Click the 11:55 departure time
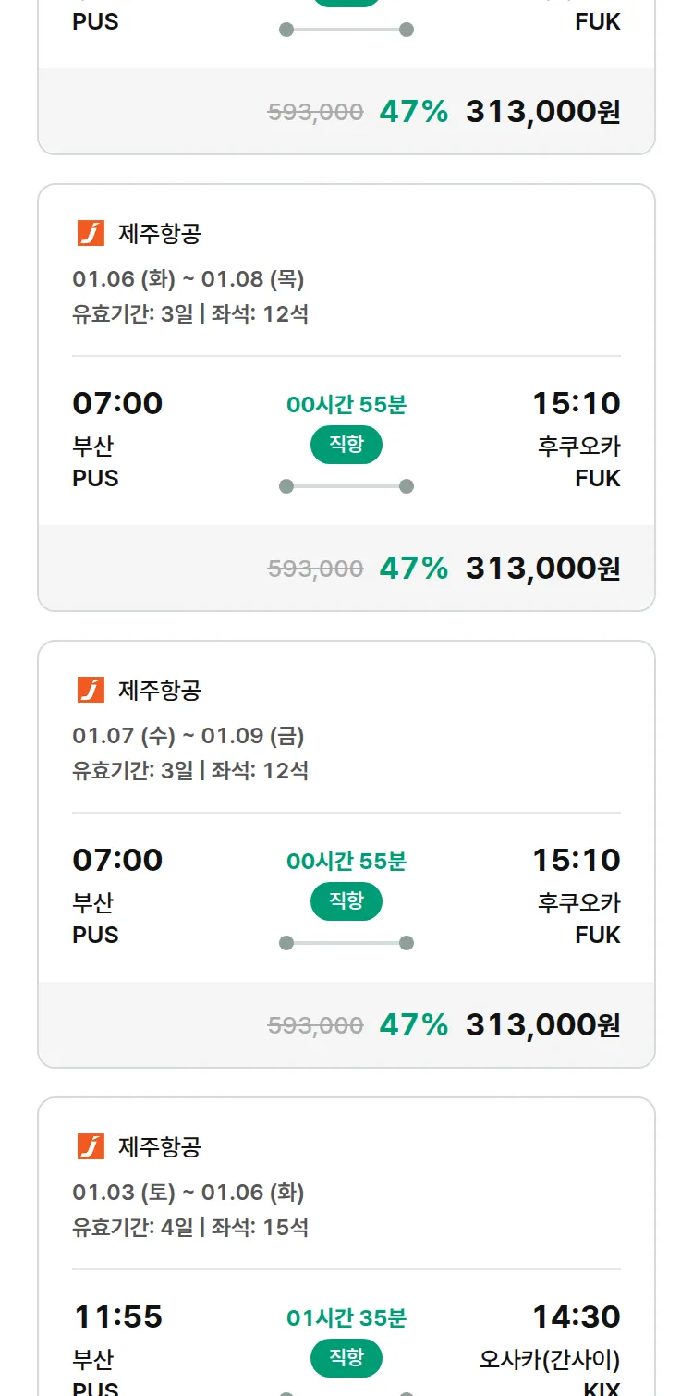 point(117,1316)
